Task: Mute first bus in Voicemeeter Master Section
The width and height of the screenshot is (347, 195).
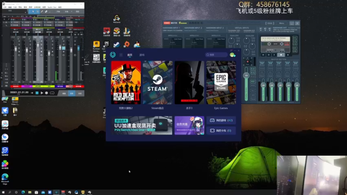Action: (262, 76)
